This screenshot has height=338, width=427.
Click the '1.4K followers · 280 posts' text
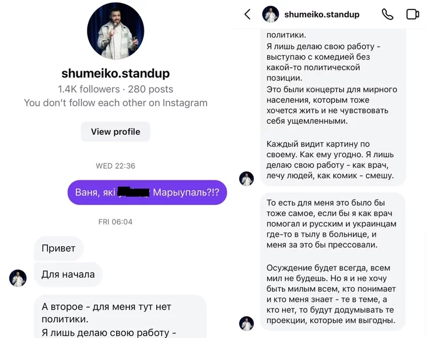[116, 89]
